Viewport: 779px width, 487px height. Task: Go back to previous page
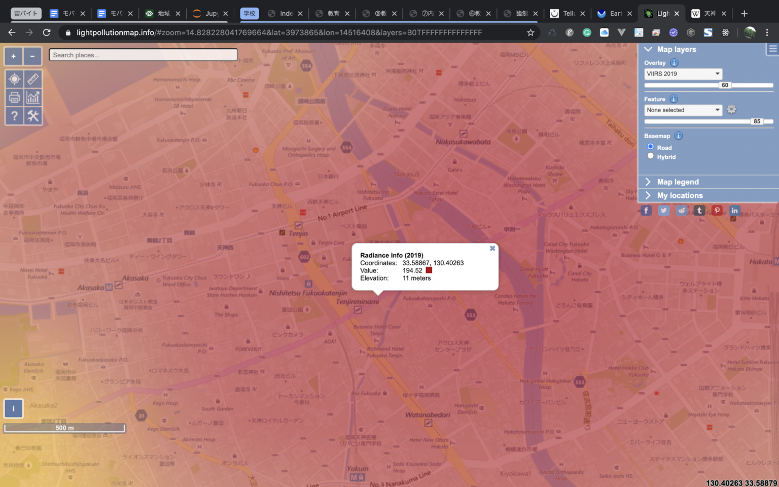(12, 32)
